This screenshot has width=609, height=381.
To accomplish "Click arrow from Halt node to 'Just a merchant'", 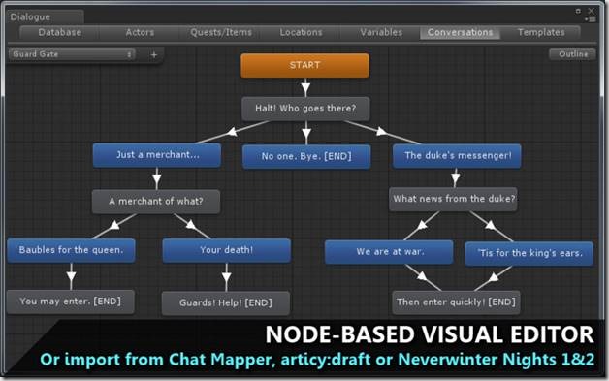I will point(233,132).
